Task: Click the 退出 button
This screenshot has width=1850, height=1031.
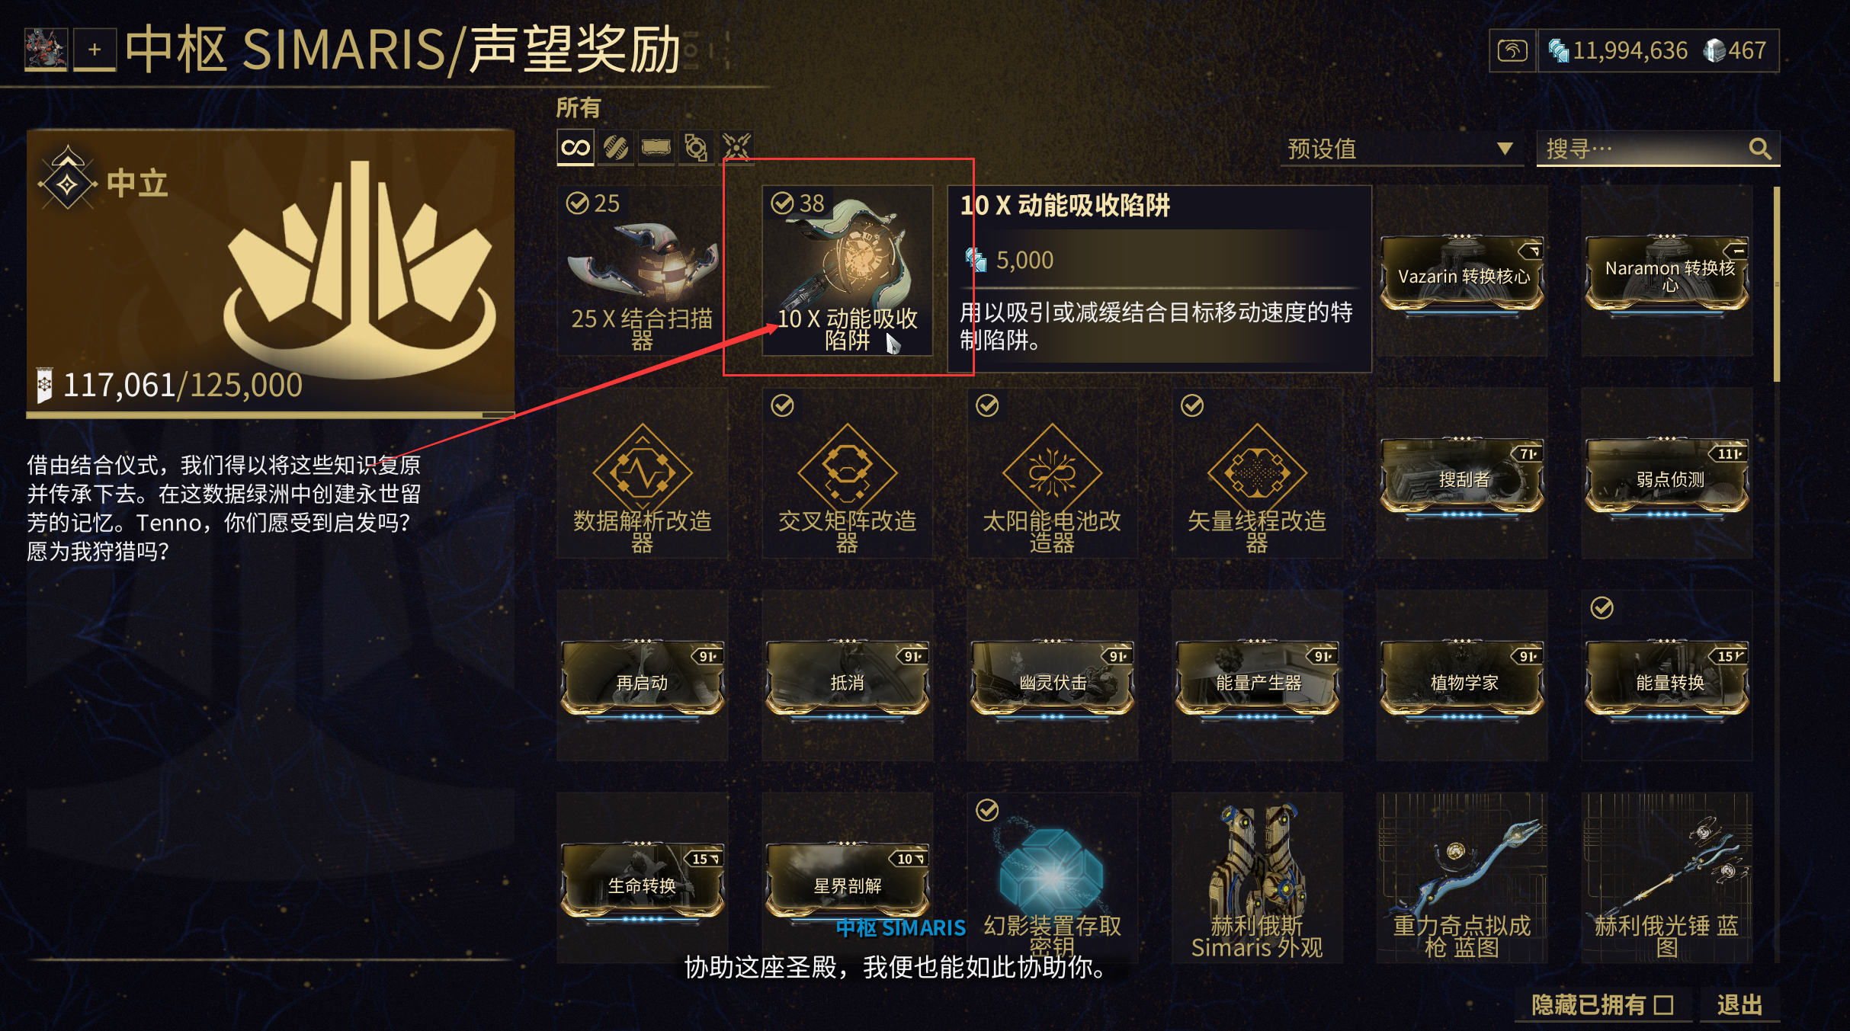Action: tap(1740, 1005)
